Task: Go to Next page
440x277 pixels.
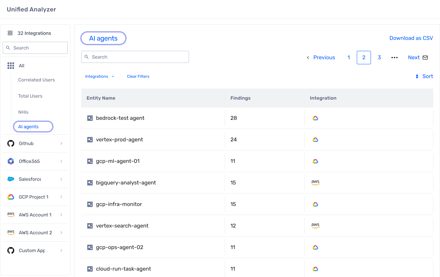Action: click(x=414, y=58)
